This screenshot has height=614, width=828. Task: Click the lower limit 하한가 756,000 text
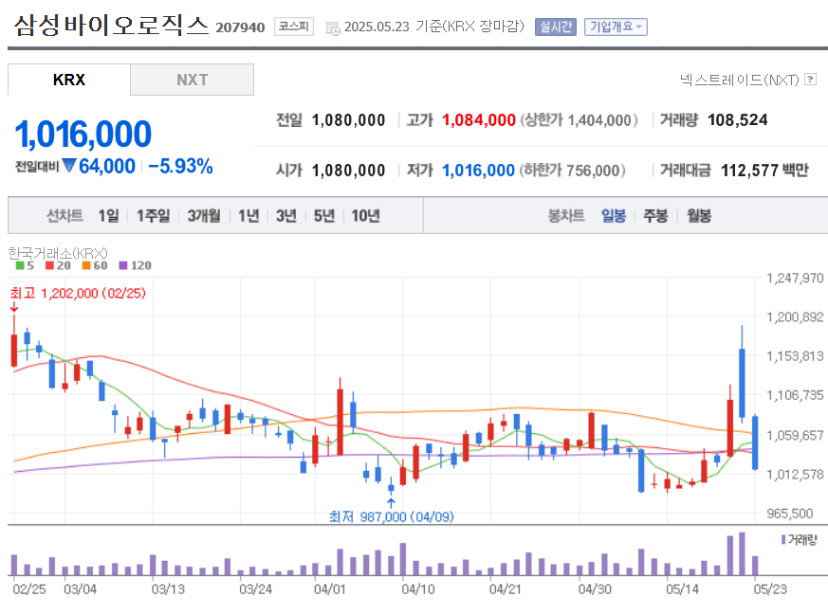click(573, 171)
